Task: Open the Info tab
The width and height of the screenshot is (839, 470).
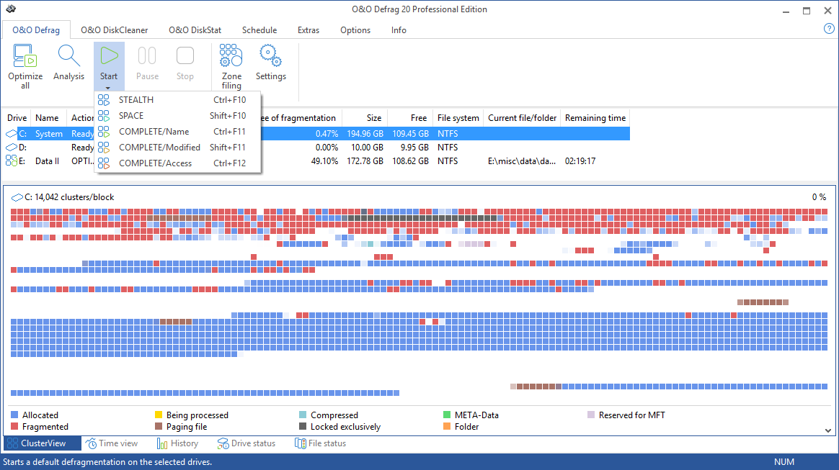Action: point(399,30)
